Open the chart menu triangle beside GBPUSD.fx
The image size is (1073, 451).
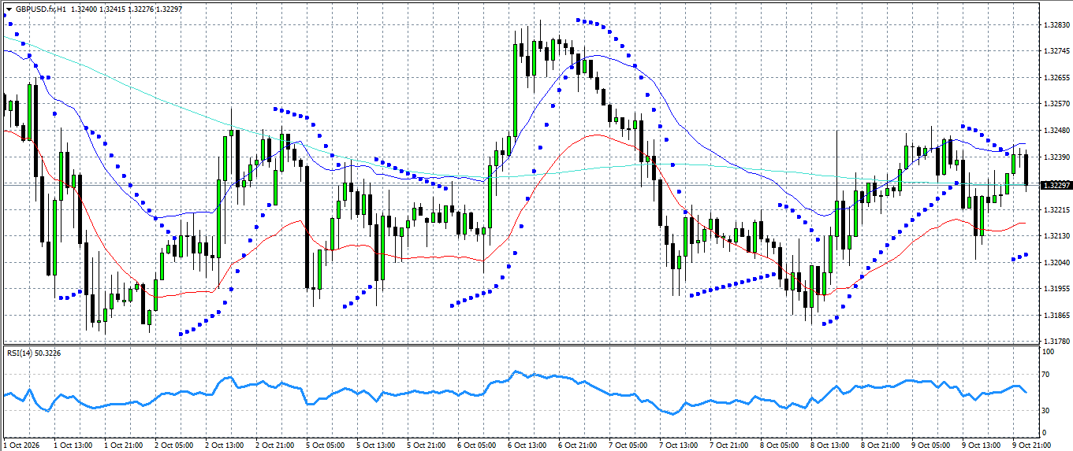tap(9, 9)
